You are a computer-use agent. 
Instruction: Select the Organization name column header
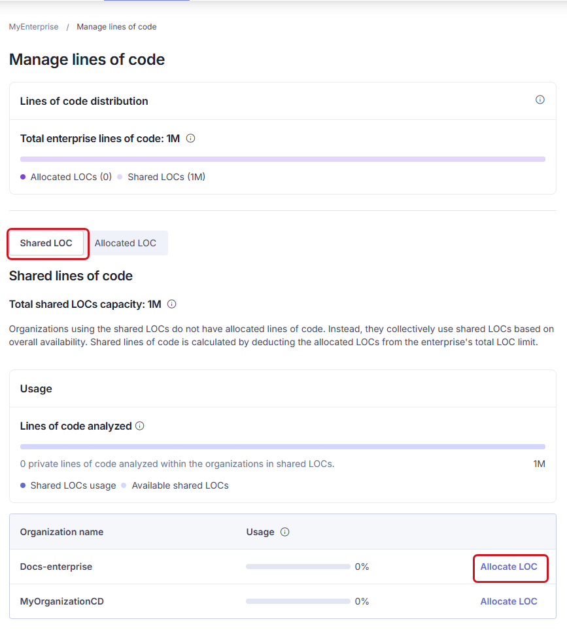[61, 532]
